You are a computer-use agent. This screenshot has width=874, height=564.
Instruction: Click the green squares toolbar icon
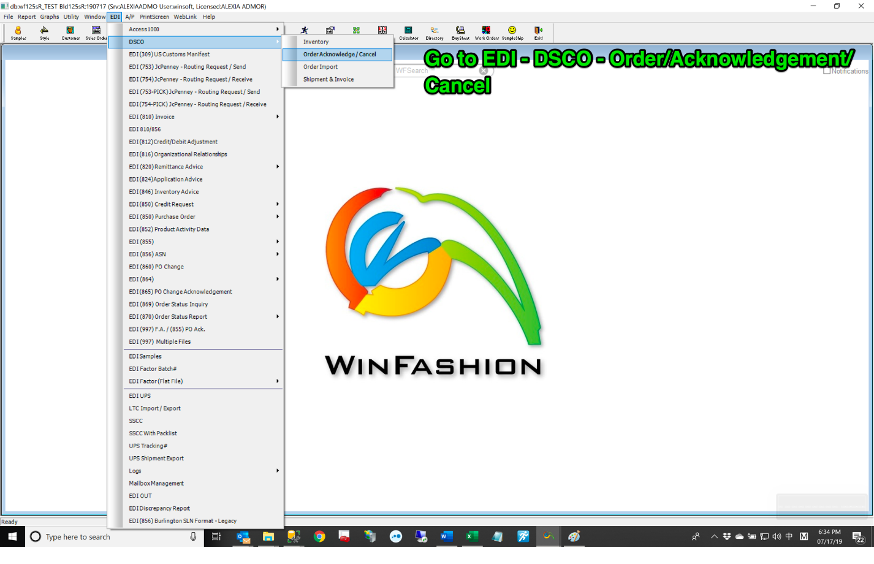356,30
